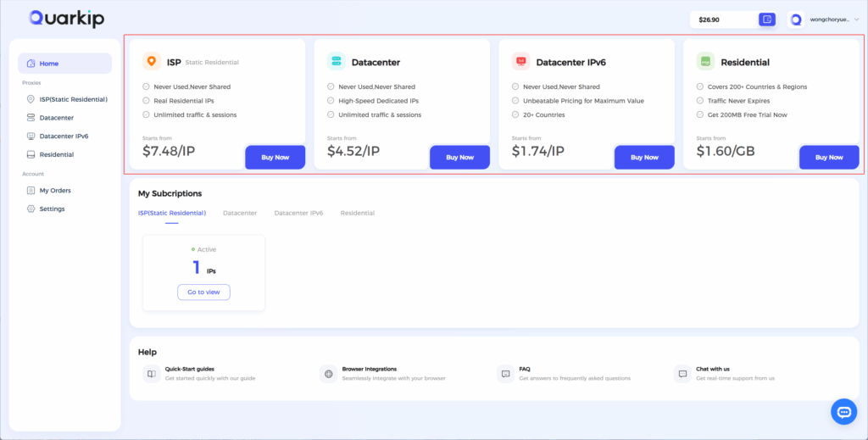Click the Browser Integrations globe icon

pyautogui.click(x=328, y=374)
